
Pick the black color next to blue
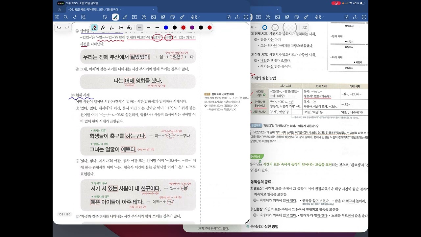tap(175, 28)
